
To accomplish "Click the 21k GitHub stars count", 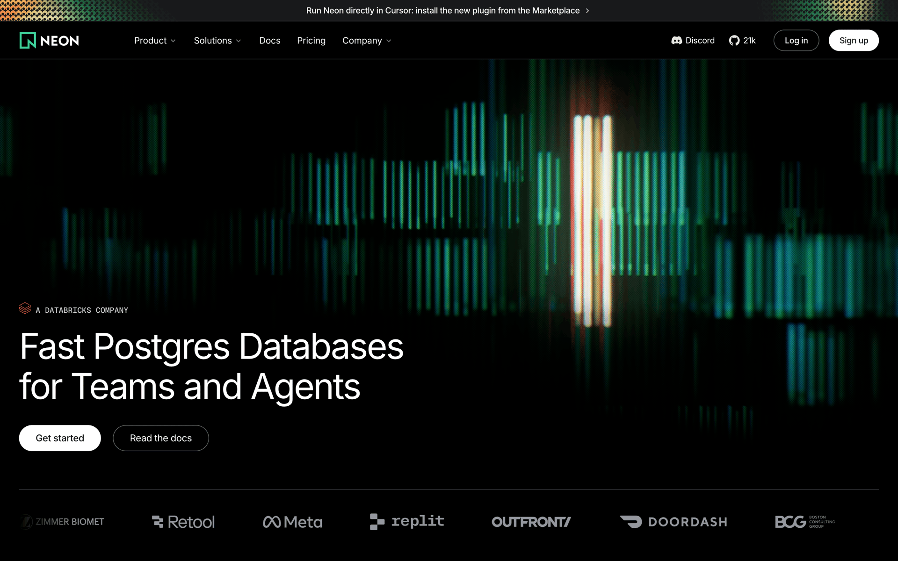I will tap(749, 41).
